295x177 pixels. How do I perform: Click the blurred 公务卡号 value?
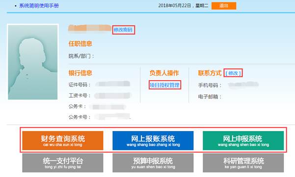[x=112, y=117]
